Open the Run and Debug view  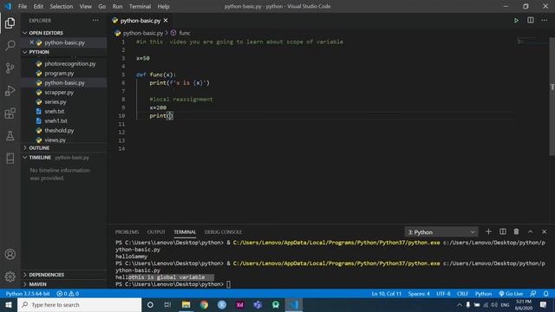[x=10, y=90]
